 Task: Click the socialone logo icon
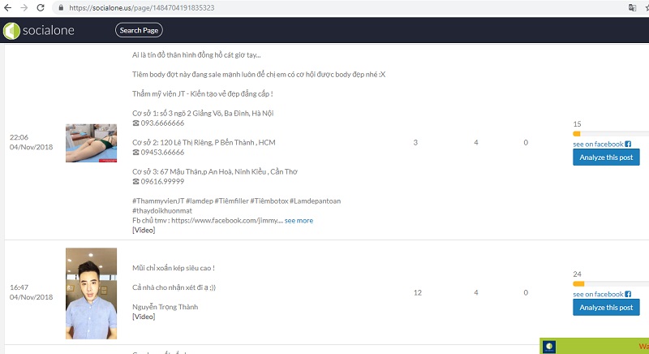[x=11, y=31]
